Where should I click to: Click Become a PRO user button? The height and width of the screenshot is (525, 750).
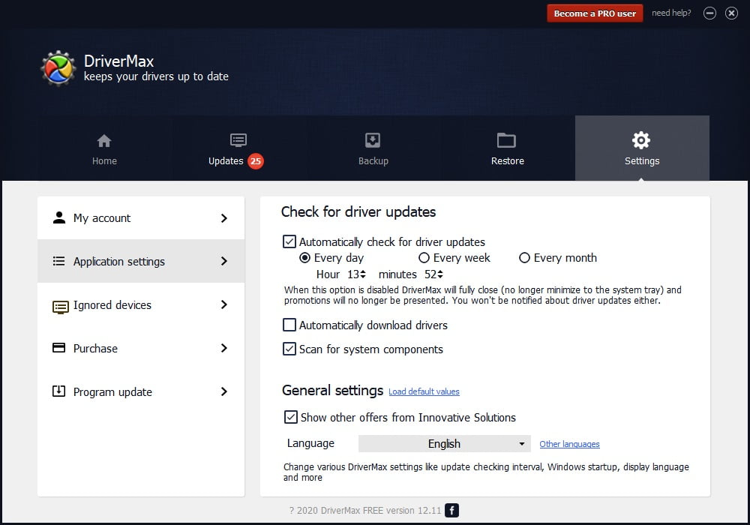pos(595,13)
